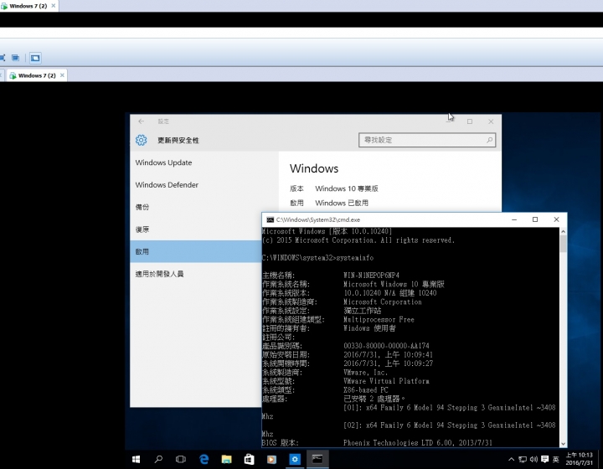Open taskbar search magnifier

[158, 460]
